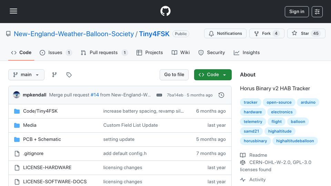The image size is (331, 186).
Task: View the Insights tab
Action: 247,52
